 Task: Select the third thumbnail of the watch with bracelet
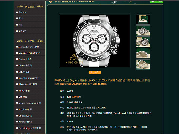point(143,42)
